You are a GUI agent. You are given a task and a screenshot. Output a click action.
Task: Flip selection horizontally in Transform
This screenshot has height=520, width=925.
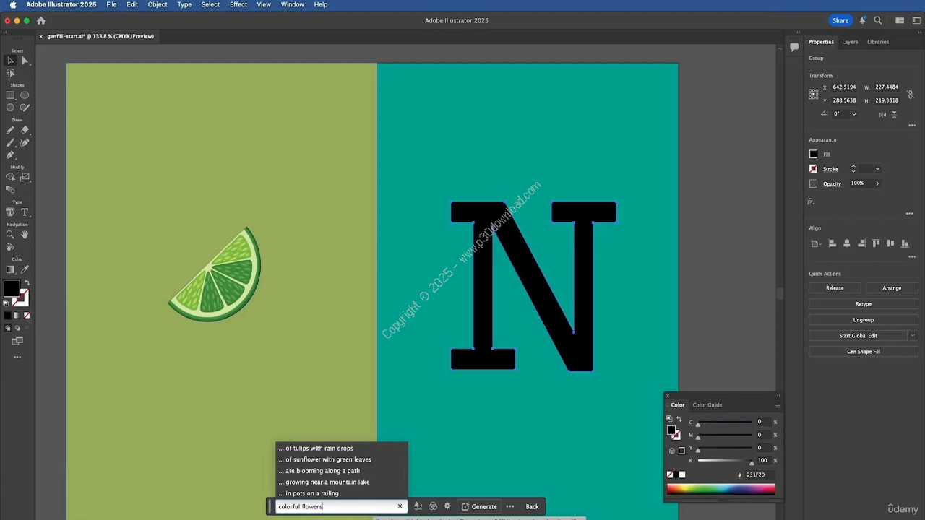click(x=882, y=114)
